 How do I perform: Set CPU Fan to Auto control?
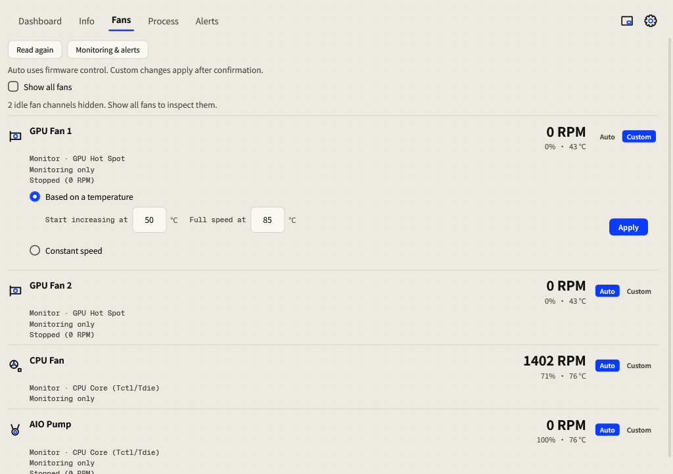607,366
